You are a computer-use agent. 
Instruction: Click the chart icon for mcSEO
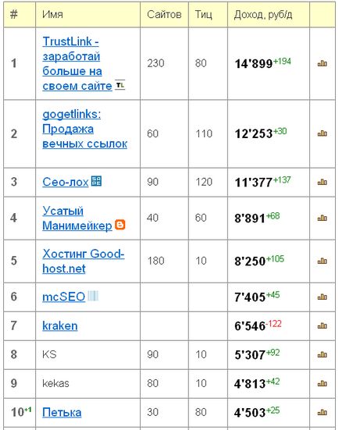tap(322, 297)
